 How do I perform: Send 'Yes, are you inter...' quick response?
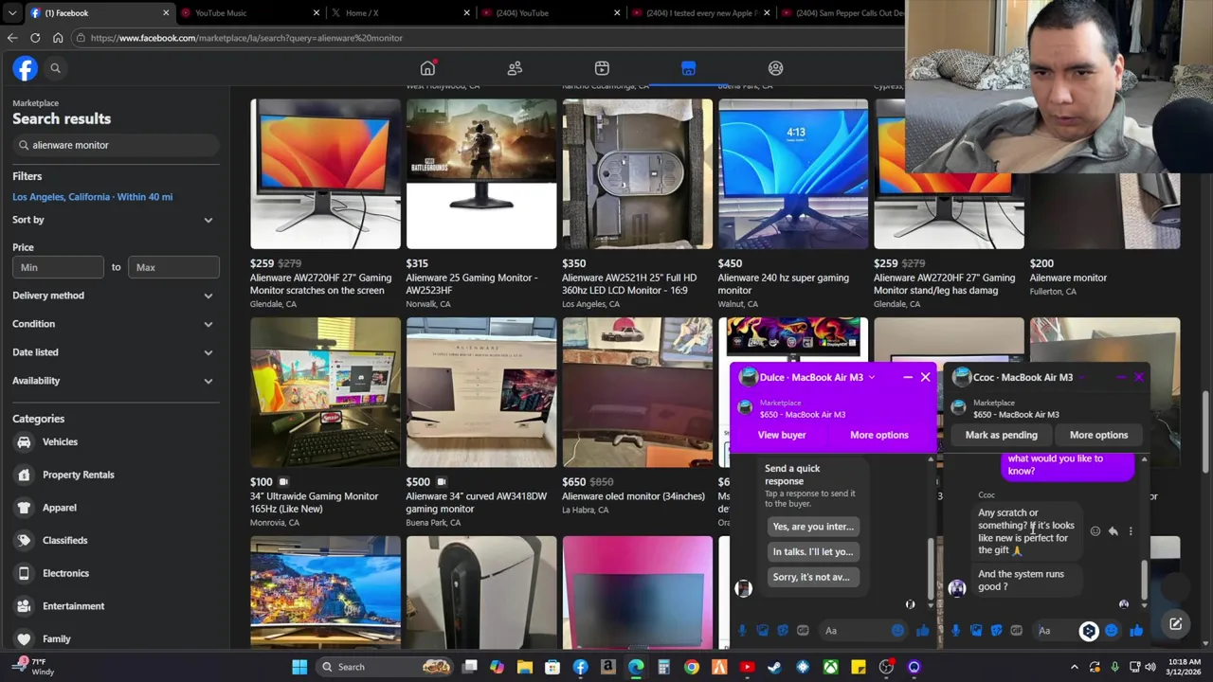click(813, 527)
